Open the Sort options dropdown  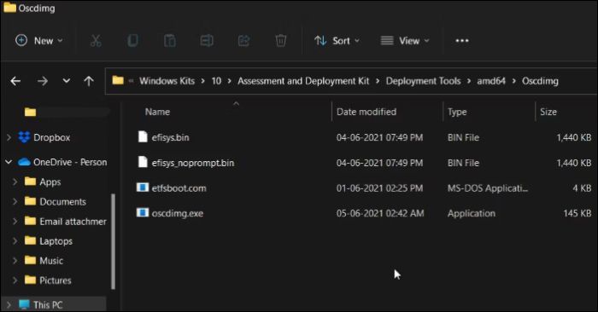pyautogui.click(x=337, y=41)
